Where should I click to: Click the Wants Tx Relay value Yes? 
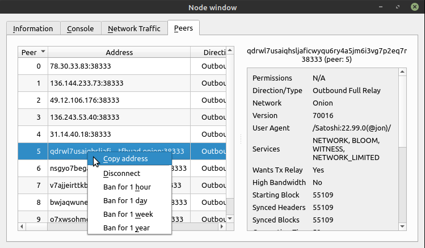point(318,170)
